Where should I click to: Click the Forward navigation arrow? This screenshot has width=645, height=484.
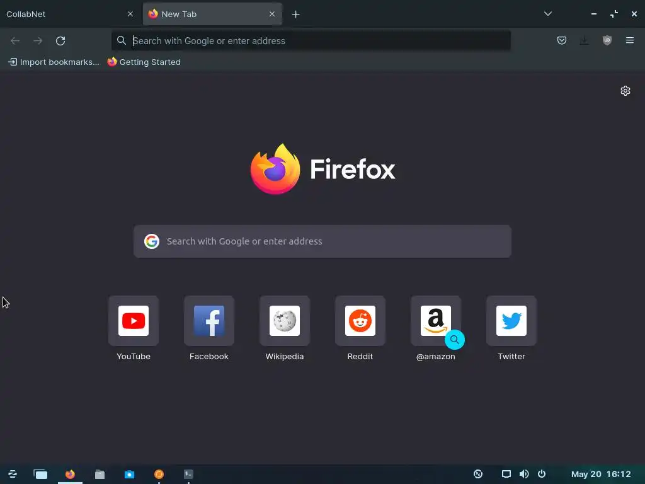tap(38, 41)
